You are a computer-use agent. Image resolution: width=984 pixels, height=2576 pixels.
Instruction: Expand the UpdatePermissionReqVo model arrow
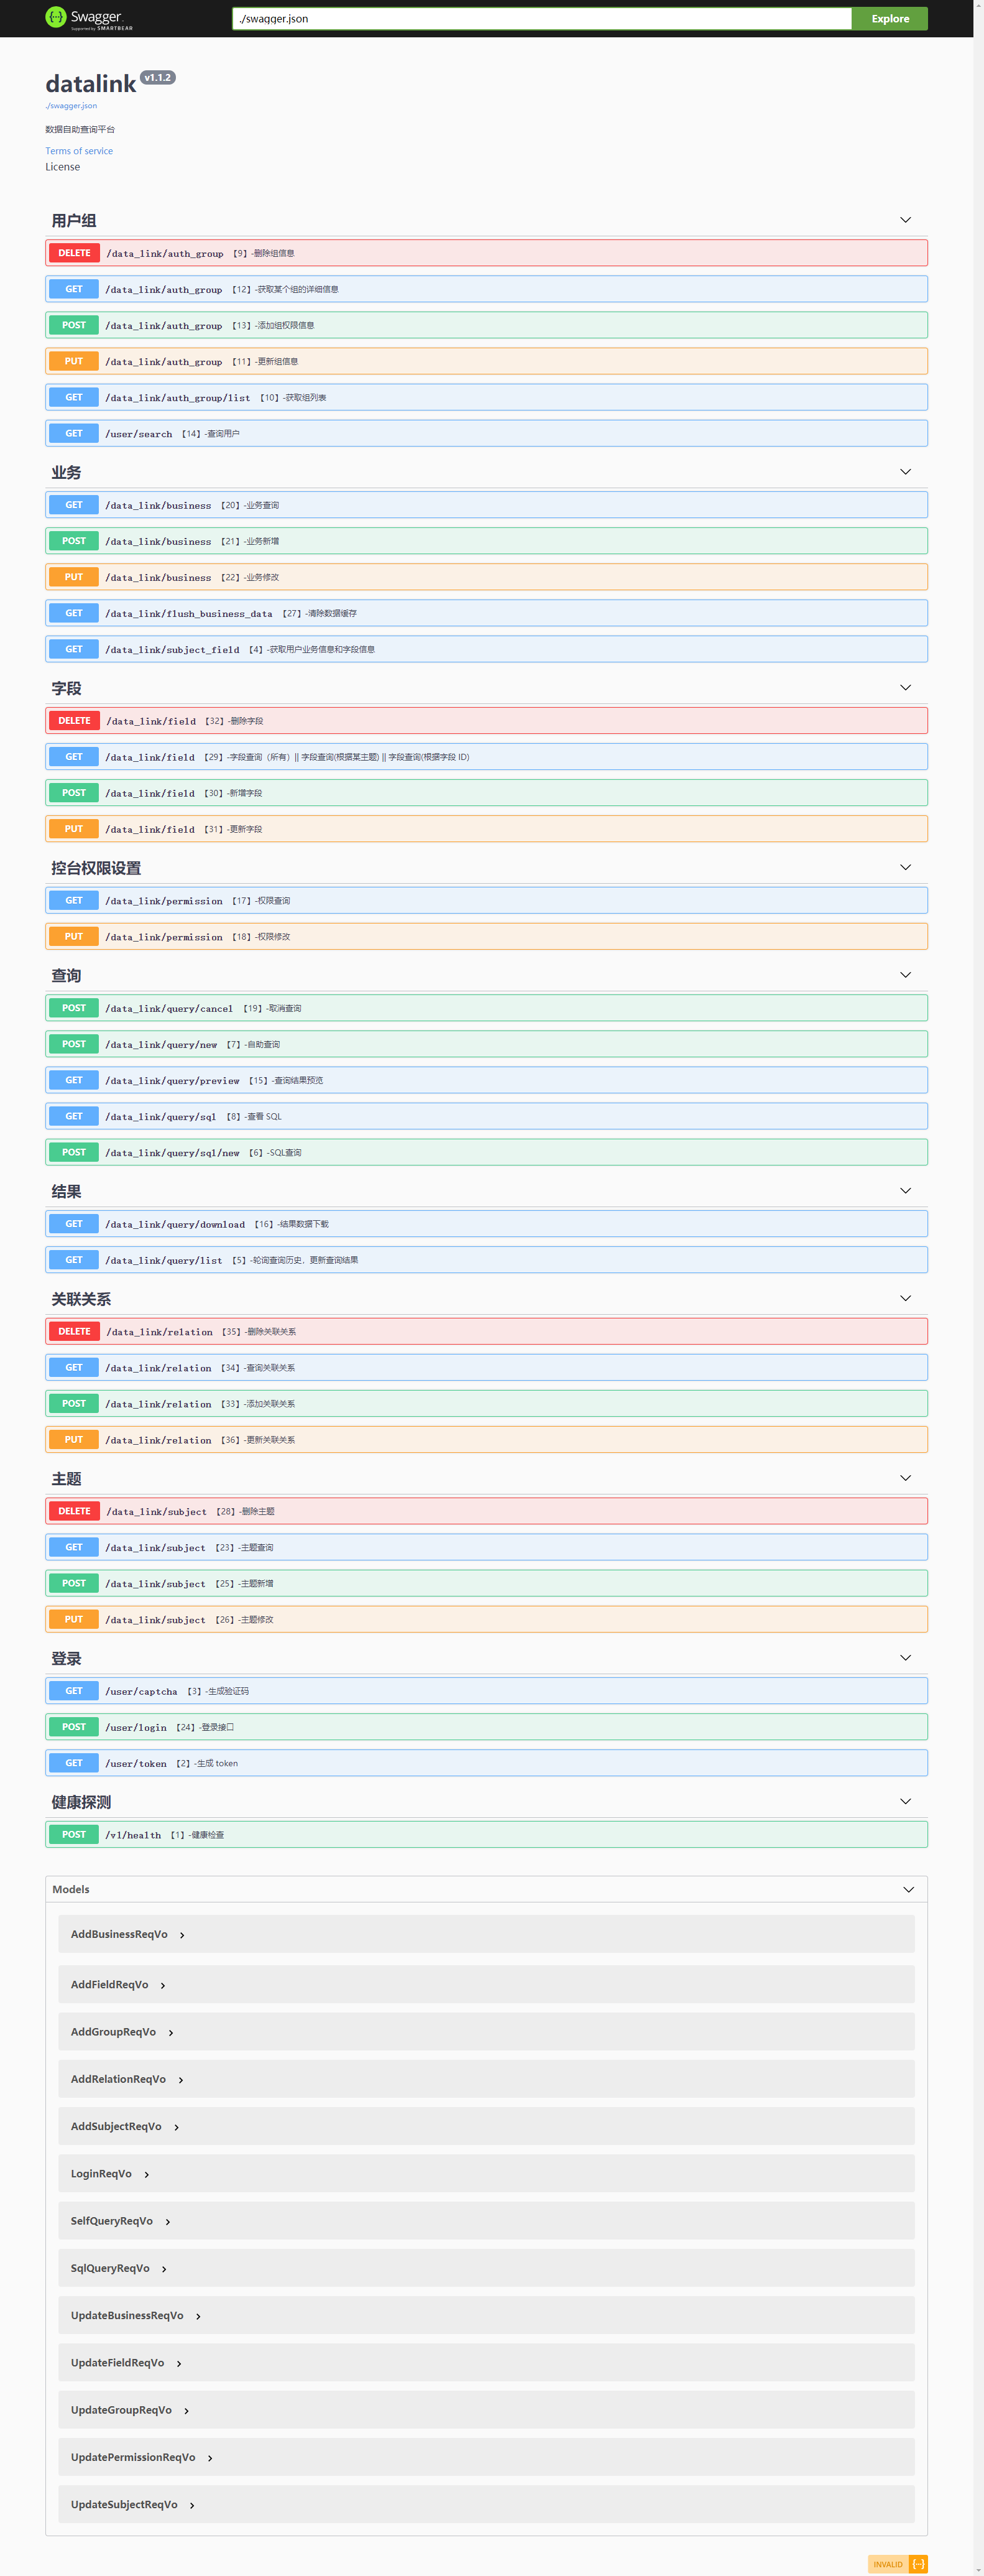click(x=209, y=2458)
